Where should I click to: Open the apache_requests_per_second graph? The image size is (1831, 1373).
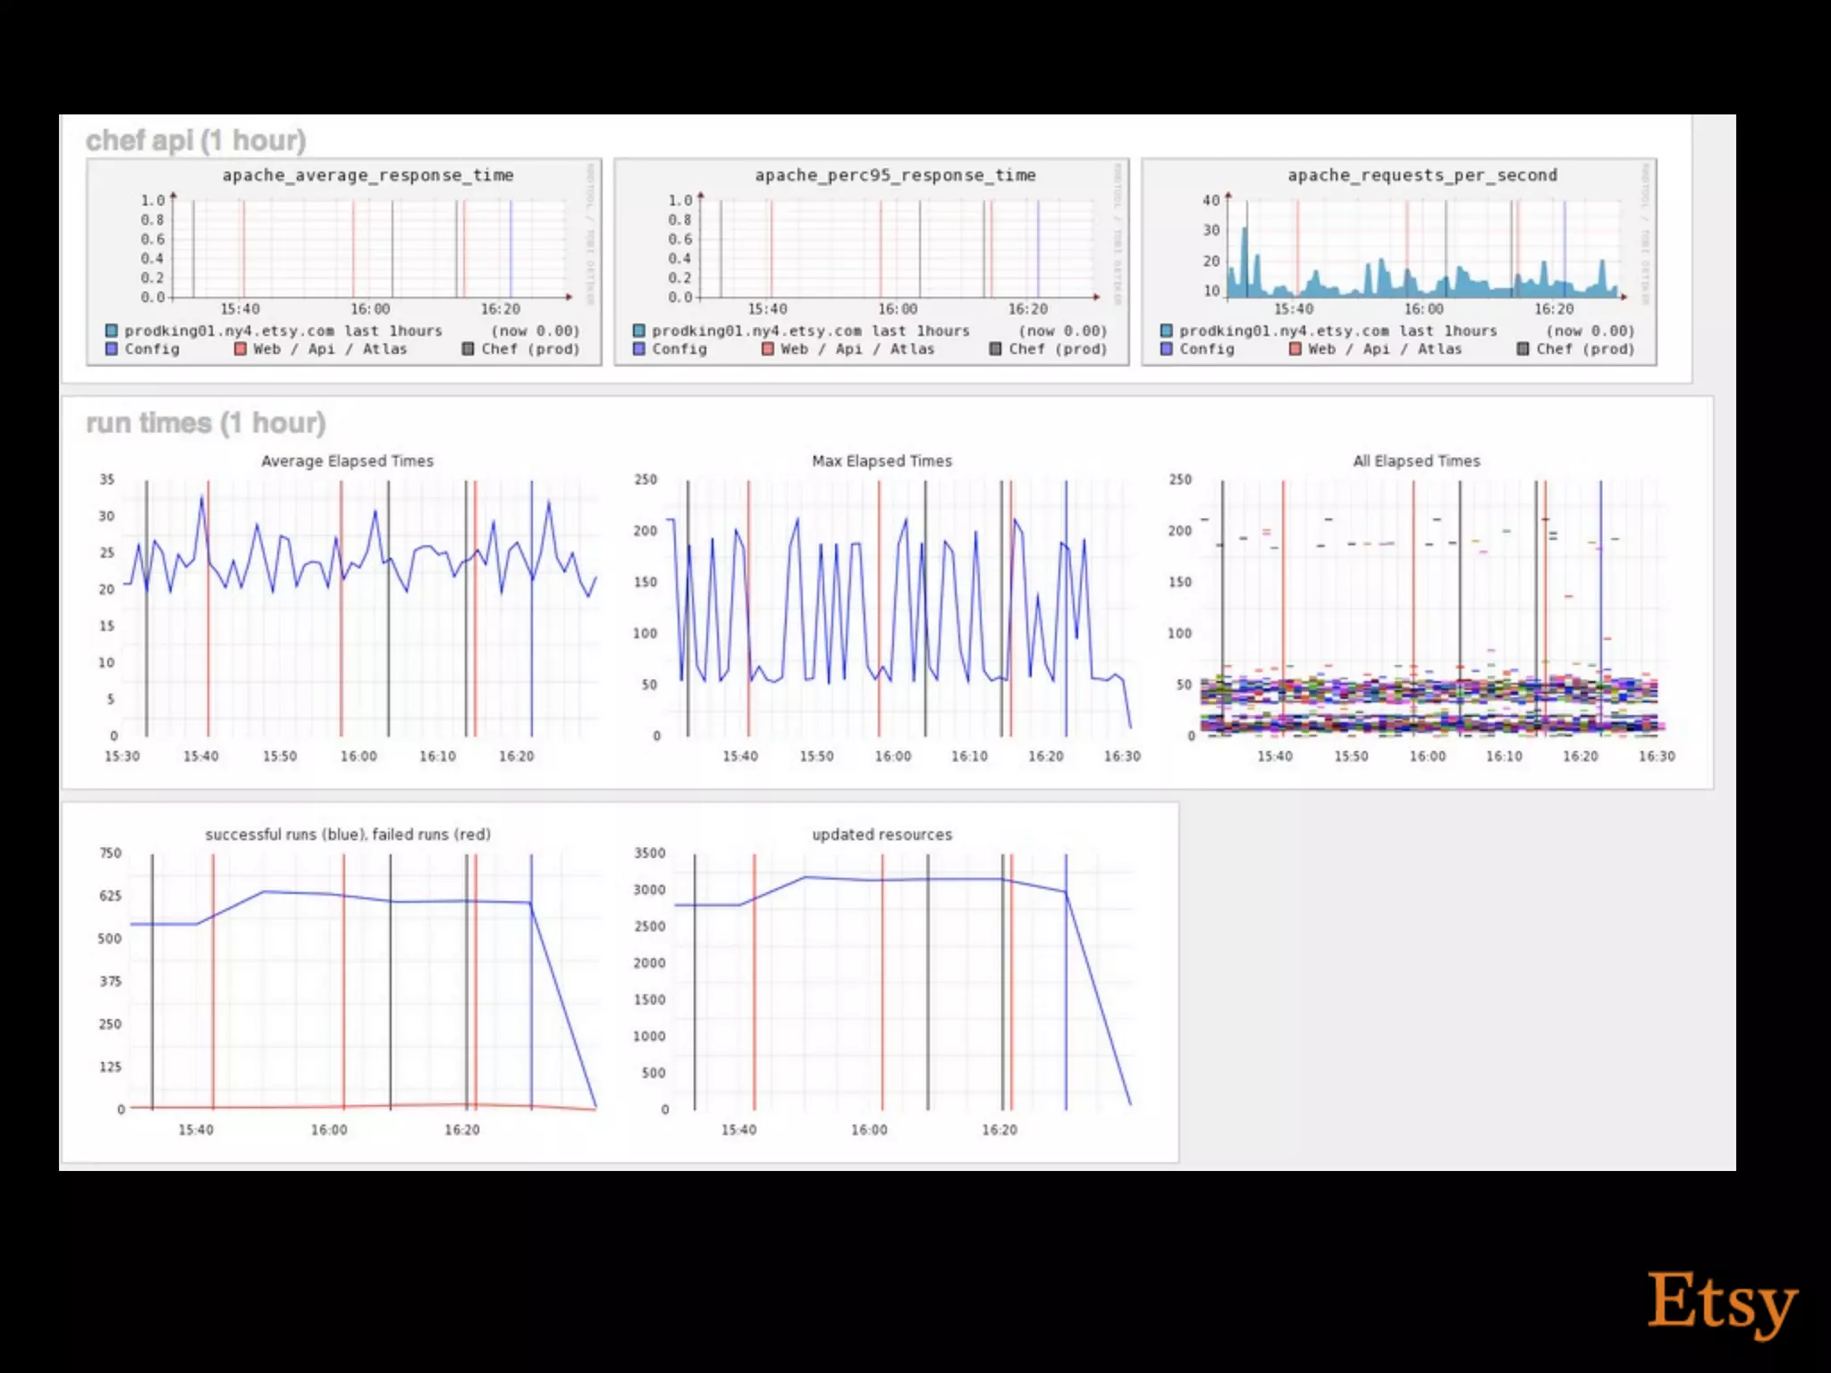click(x=1423, y=248)
